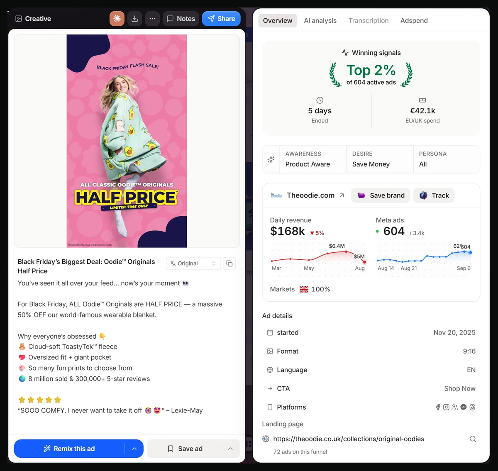Select the Adspend tab
498x471 pixels.
click(x=414, y=21)
